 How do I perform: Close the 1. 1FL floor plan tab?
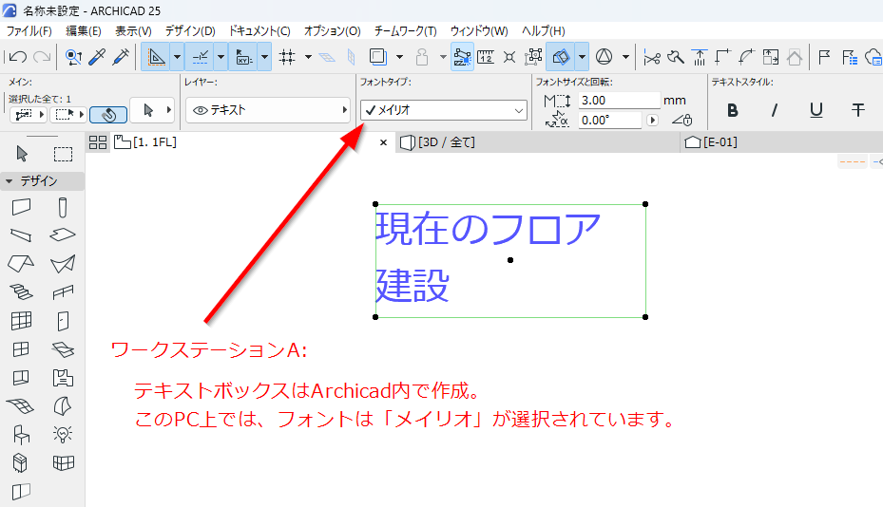point(383,142)
